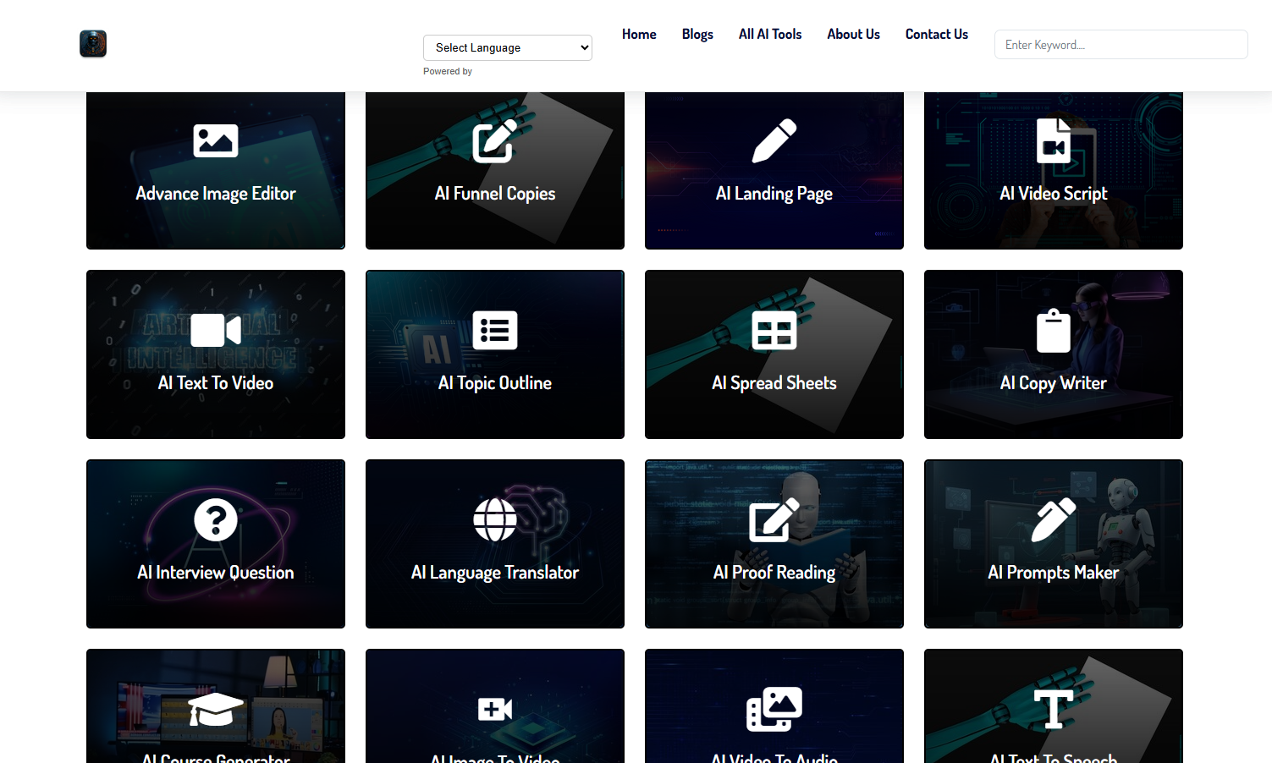1272x763 pixels.
Task: Click the clipboard icon on AI Copy Writer
Action: [x=1053, y=330]
